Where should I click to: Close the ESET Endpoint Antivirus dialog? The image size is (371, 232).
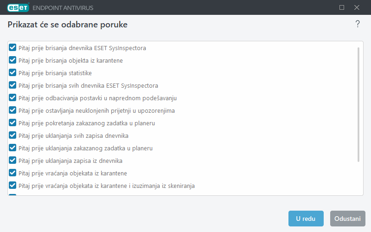tap(357, 7)
